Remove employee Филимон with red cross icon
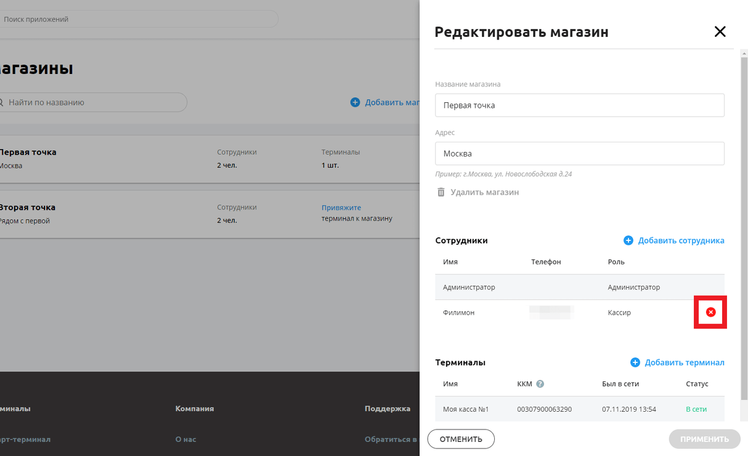Viewport: 748px width, 456px height. [x=710, y=312]
